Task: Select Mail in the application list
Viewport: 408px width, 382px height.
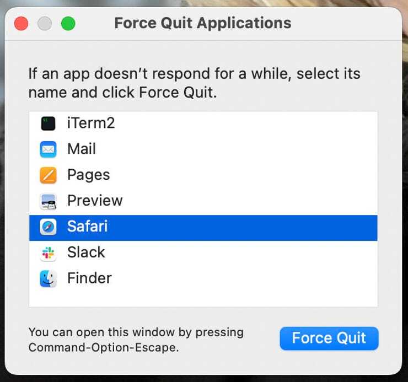Action: 82,149
